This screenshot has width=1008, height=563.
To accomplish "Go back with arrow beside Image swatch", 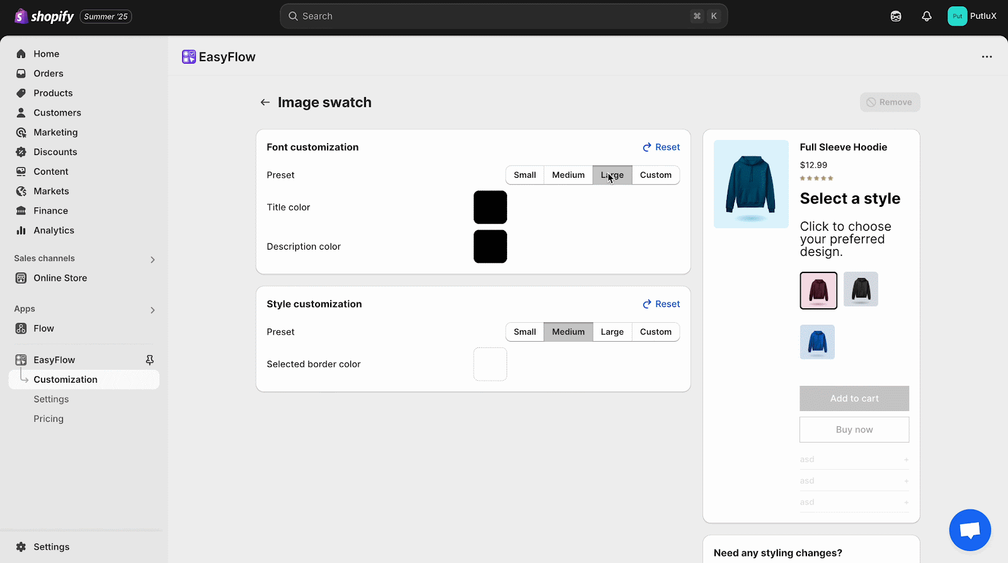I will pos(265,102).
